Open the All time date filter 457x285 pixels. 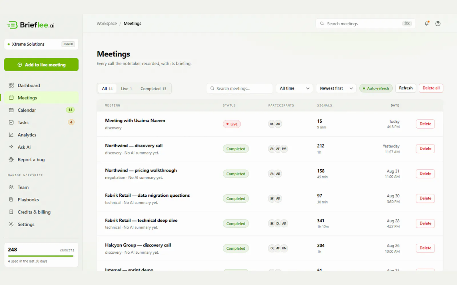pyautogui.click(x=294, y=88)
